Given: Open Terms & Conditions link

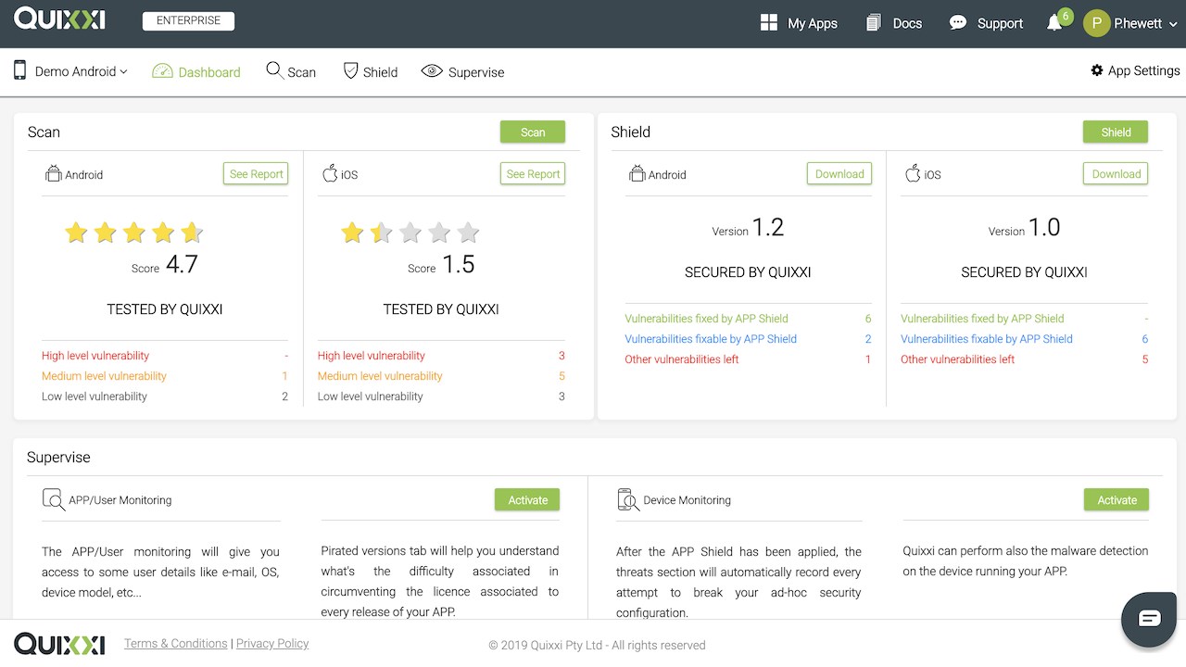Looking at the screenshot, I should (x=175, y=644).
